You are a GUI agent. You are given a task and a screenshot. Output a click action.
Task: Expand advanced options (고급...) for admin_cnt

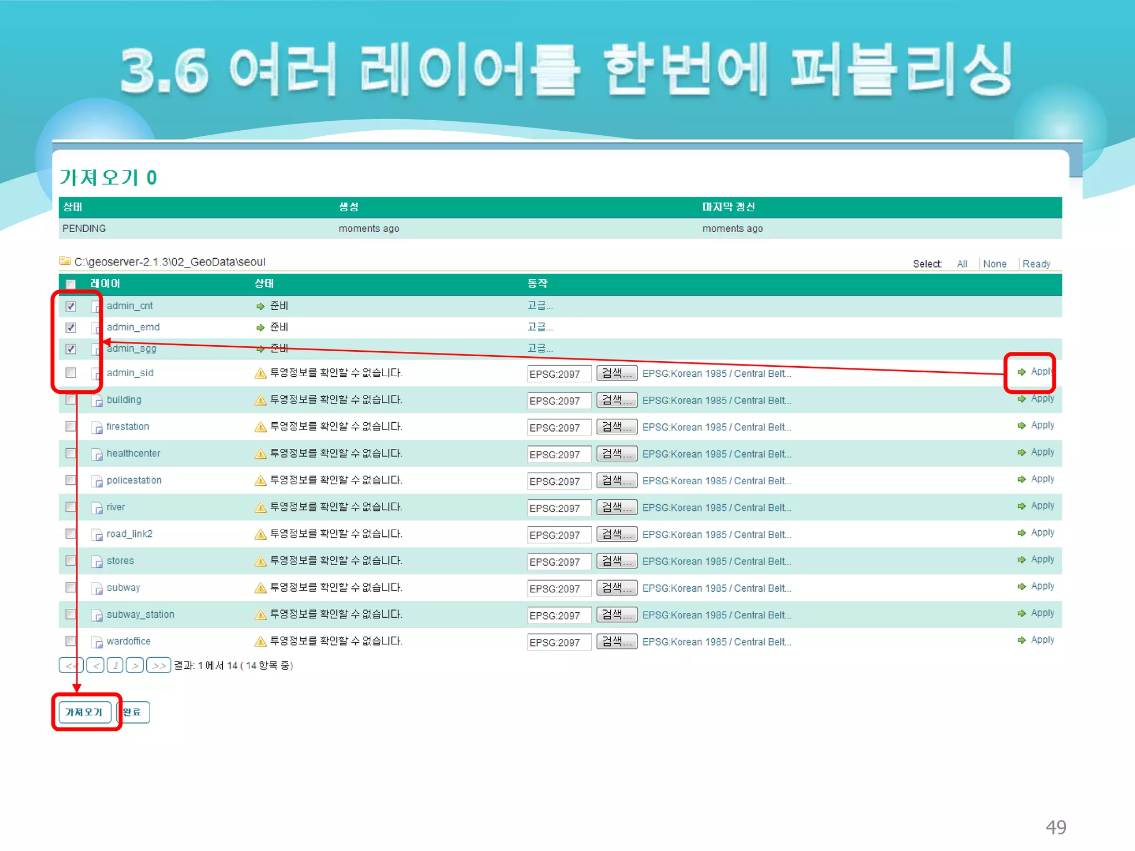tap(540, 306)
